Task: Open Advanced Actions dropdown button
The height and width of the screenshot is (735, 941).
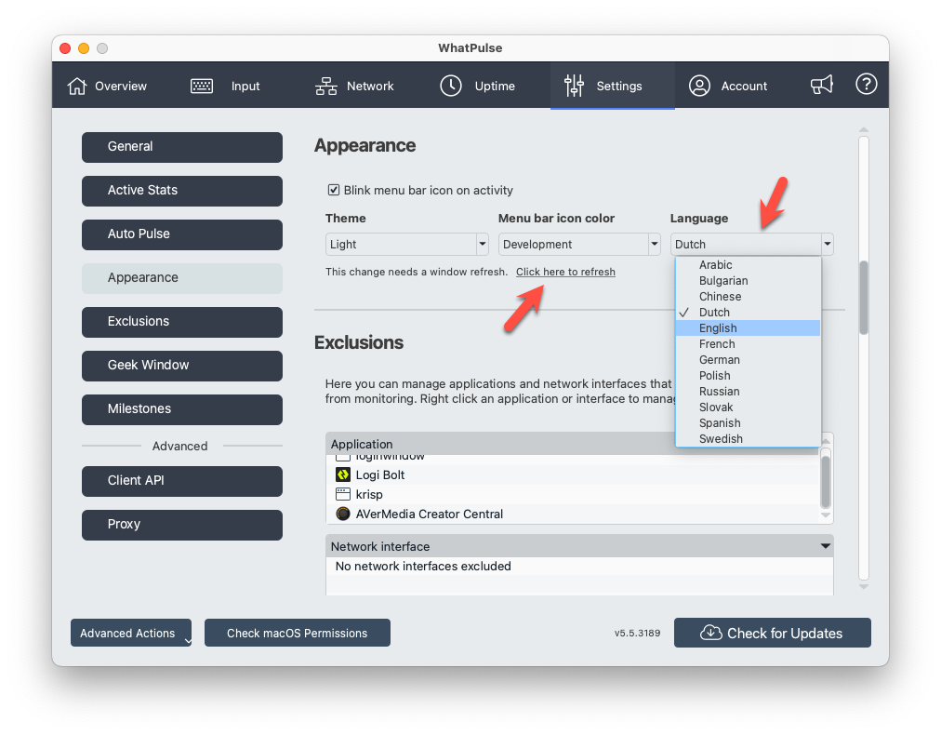Action: (131, 633)
